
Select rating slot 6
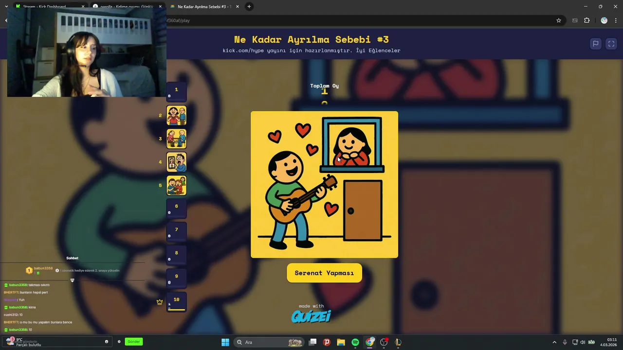coord(176,209)
